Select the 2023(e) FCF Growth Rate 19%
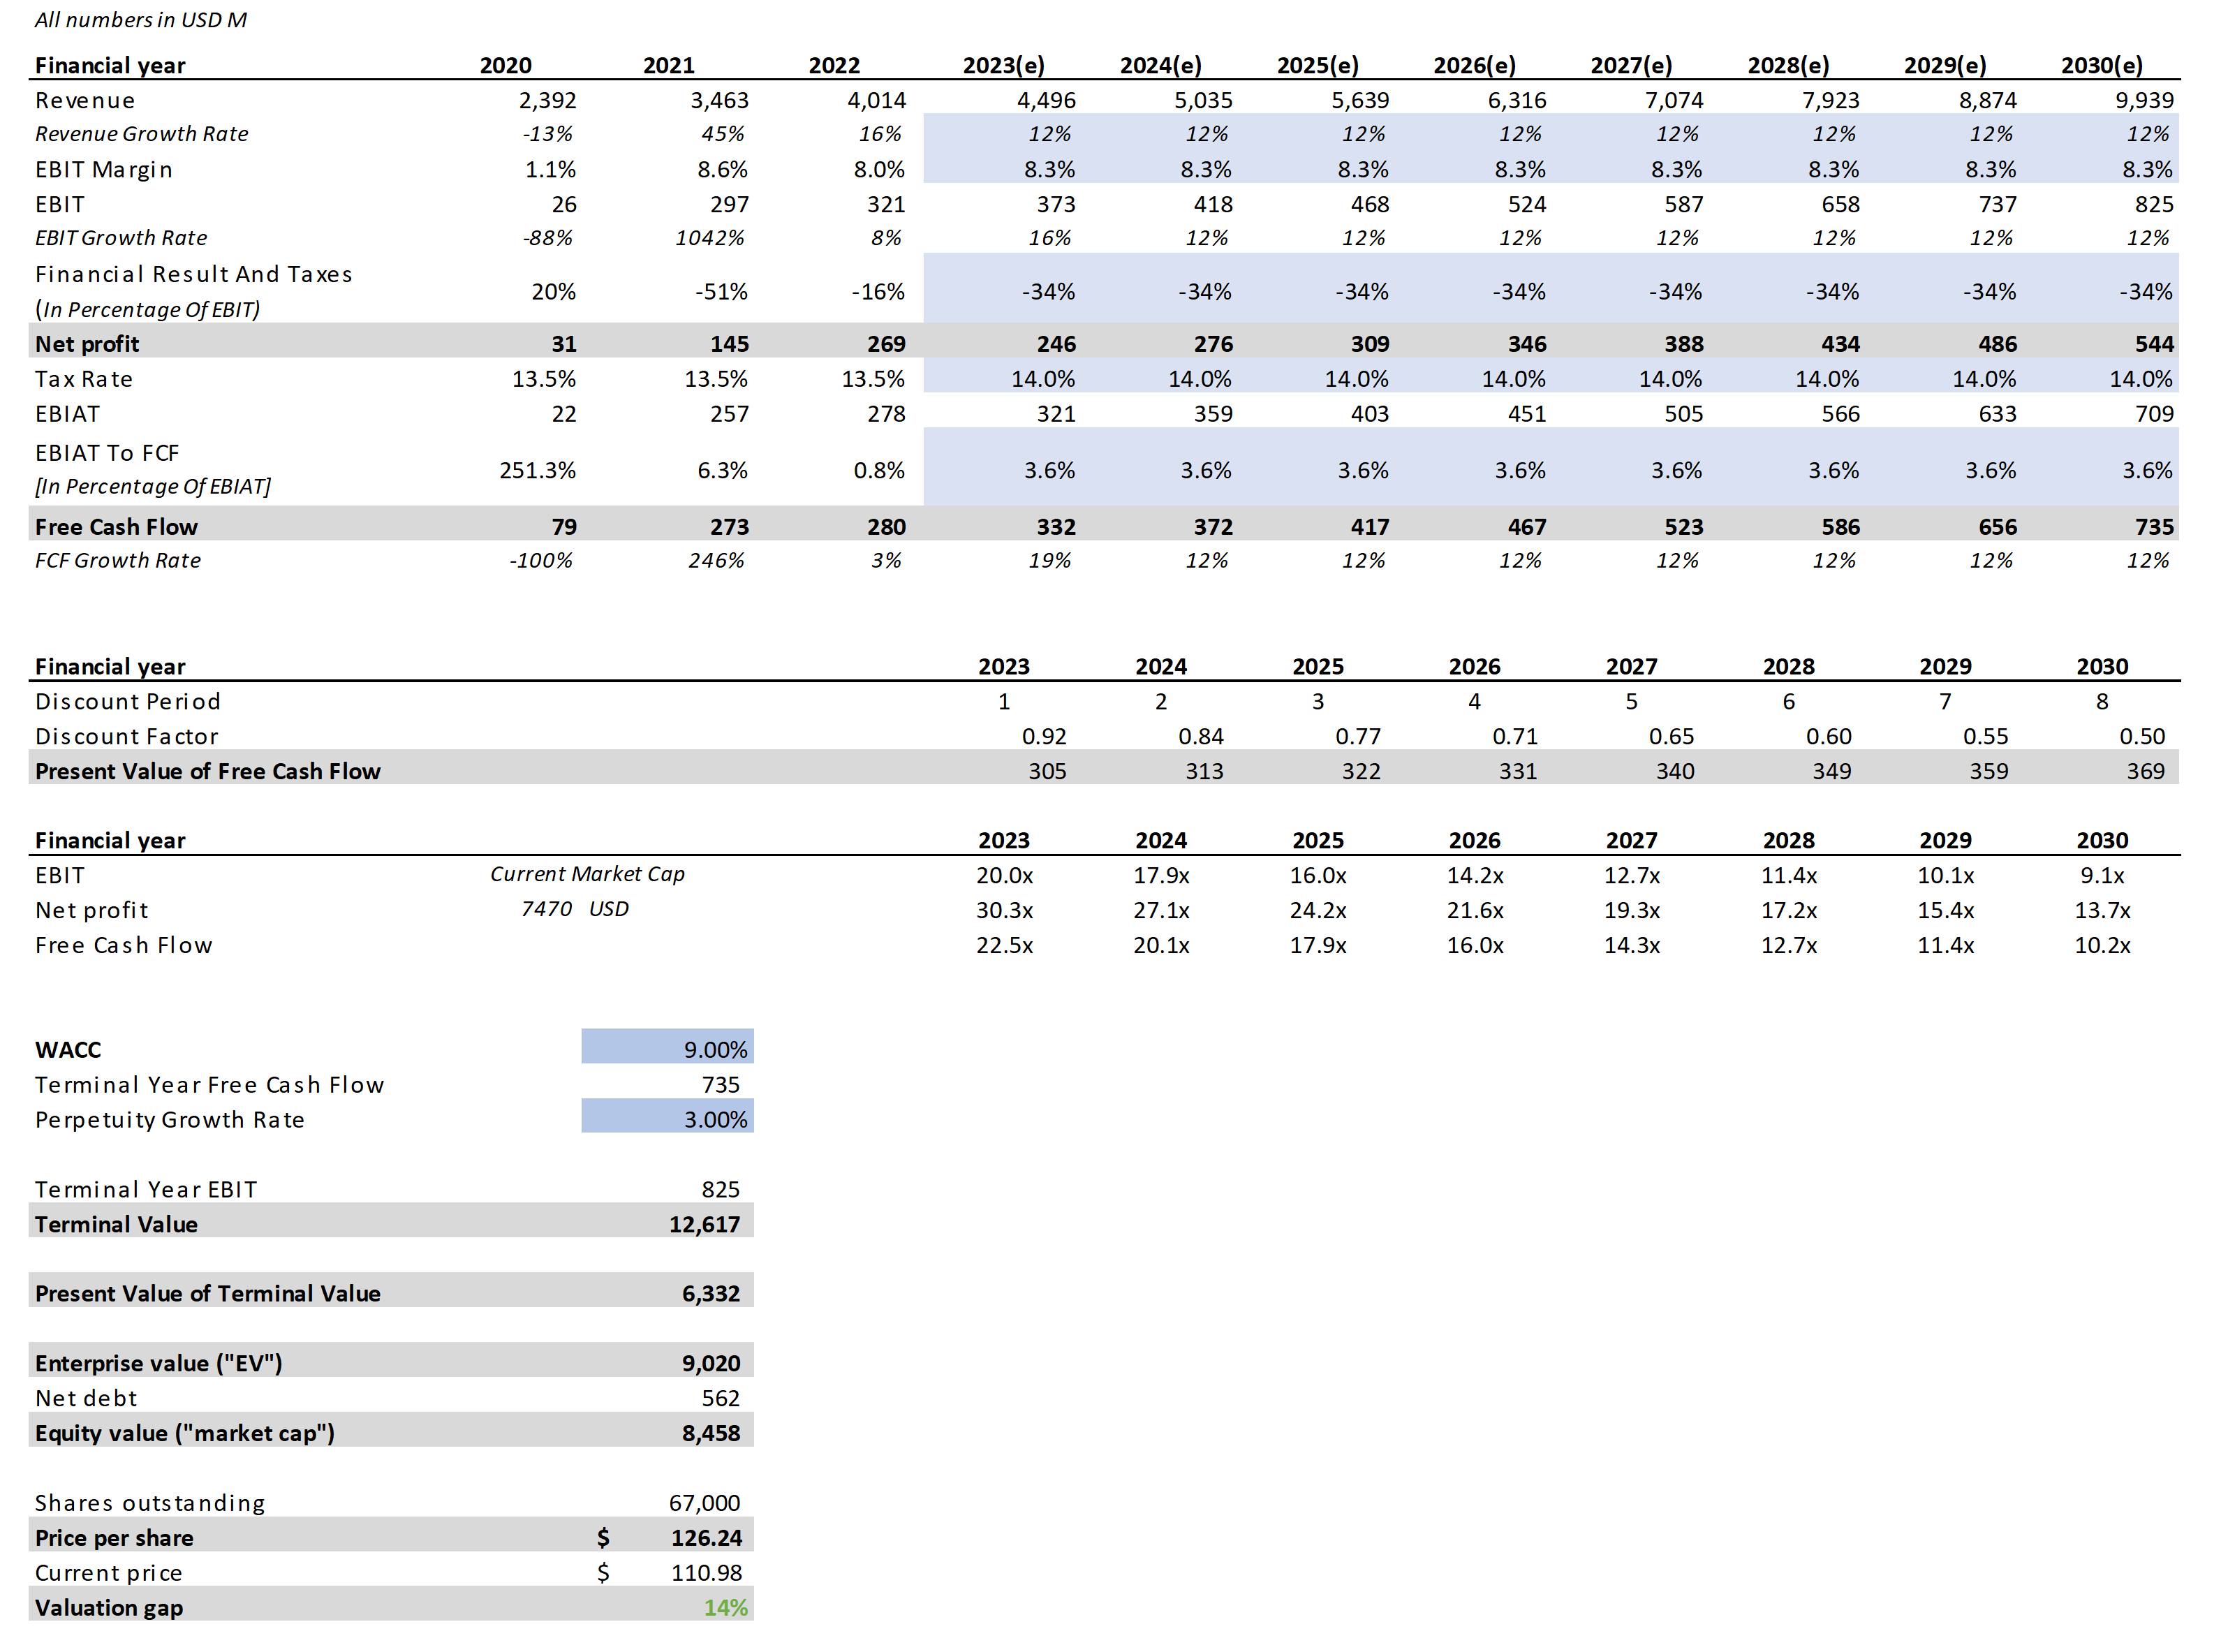The height and width of the screenshot is (1652, 2221). 1049,561
